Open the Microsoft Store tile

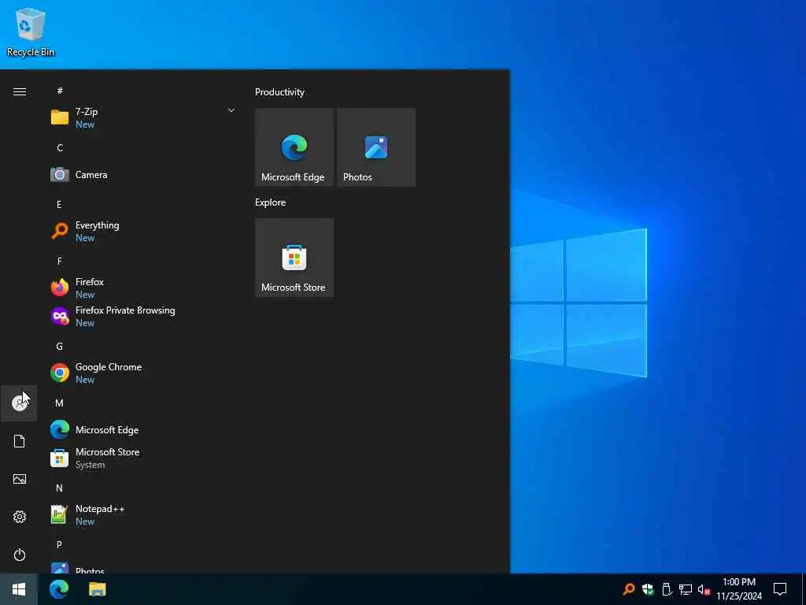pyautogui.click(x=294, y=258)
